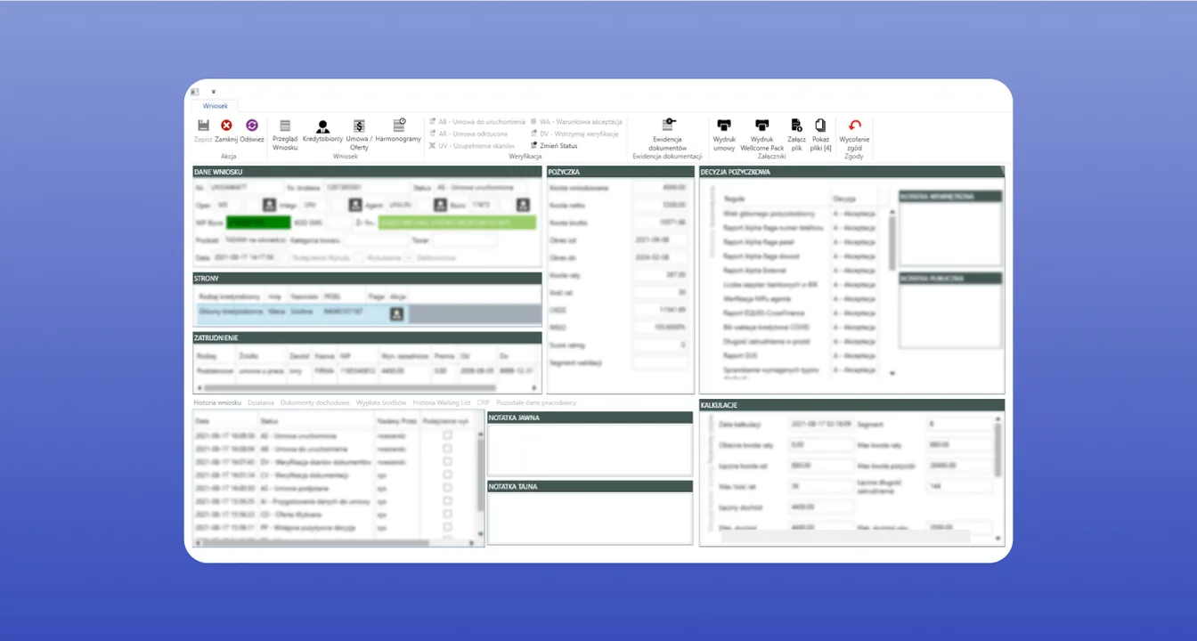Switch to Dokumenty dochodowe tab

pyautogui.click(x=315, y=402)
